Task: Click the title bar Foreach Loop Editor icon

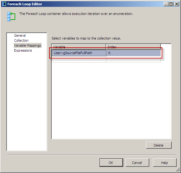Action: pos(4,4)
